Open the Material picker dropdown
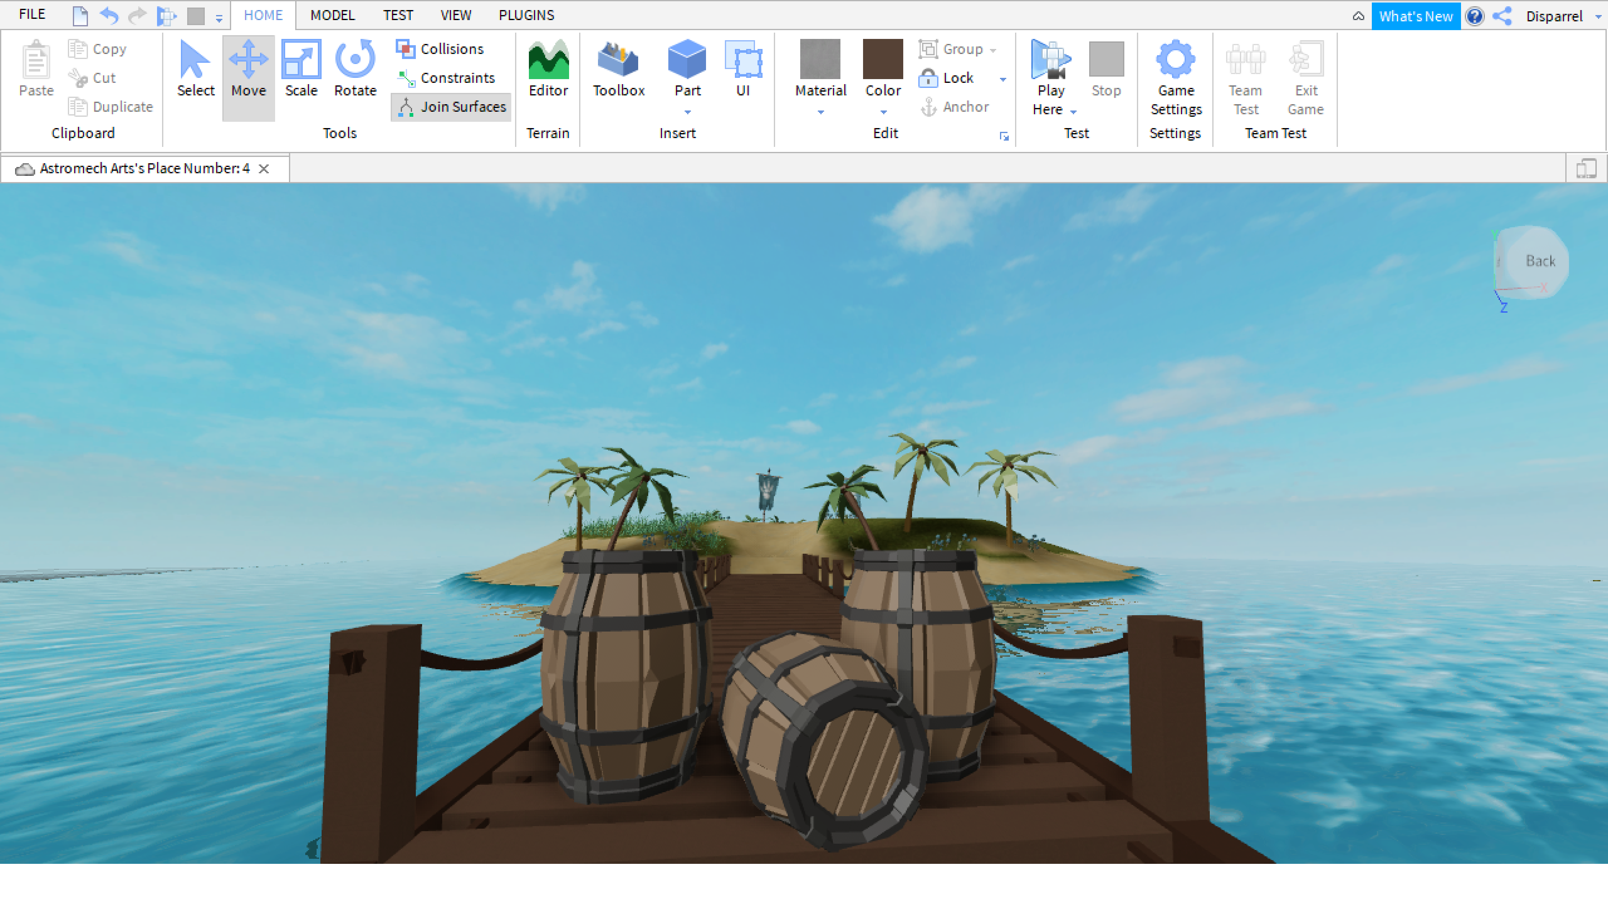 pos(821,112)
